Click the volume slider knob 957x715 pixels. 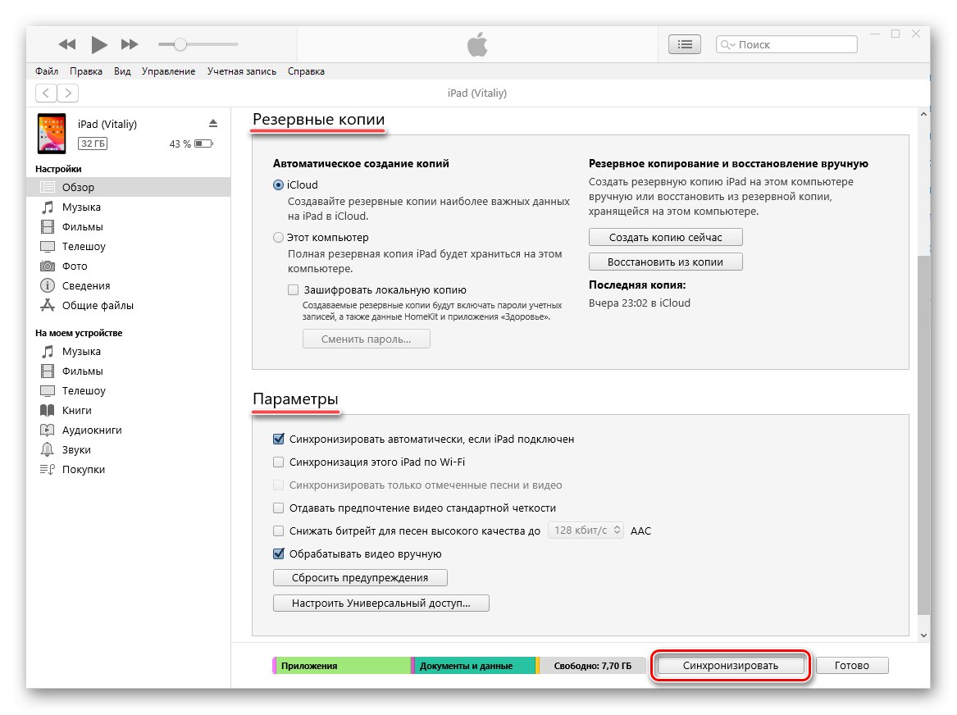coord(180,44)
